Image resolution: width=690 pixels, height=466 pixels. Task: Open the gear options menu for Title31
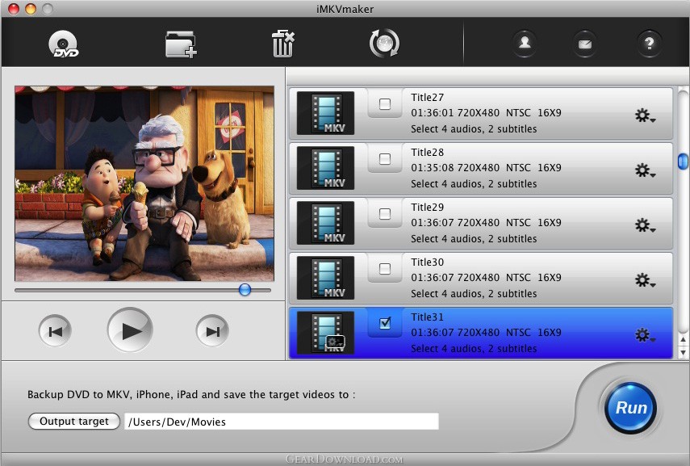click(x=643, y=334)
